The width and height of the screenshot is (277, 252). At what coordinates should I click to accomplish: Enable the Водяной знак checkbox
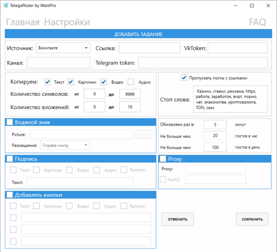click(10, 122)
